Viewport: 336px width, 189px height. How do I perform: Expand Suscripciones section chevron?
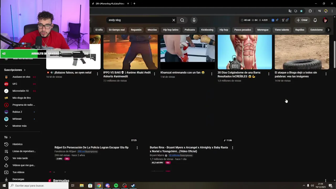(25, 70)
